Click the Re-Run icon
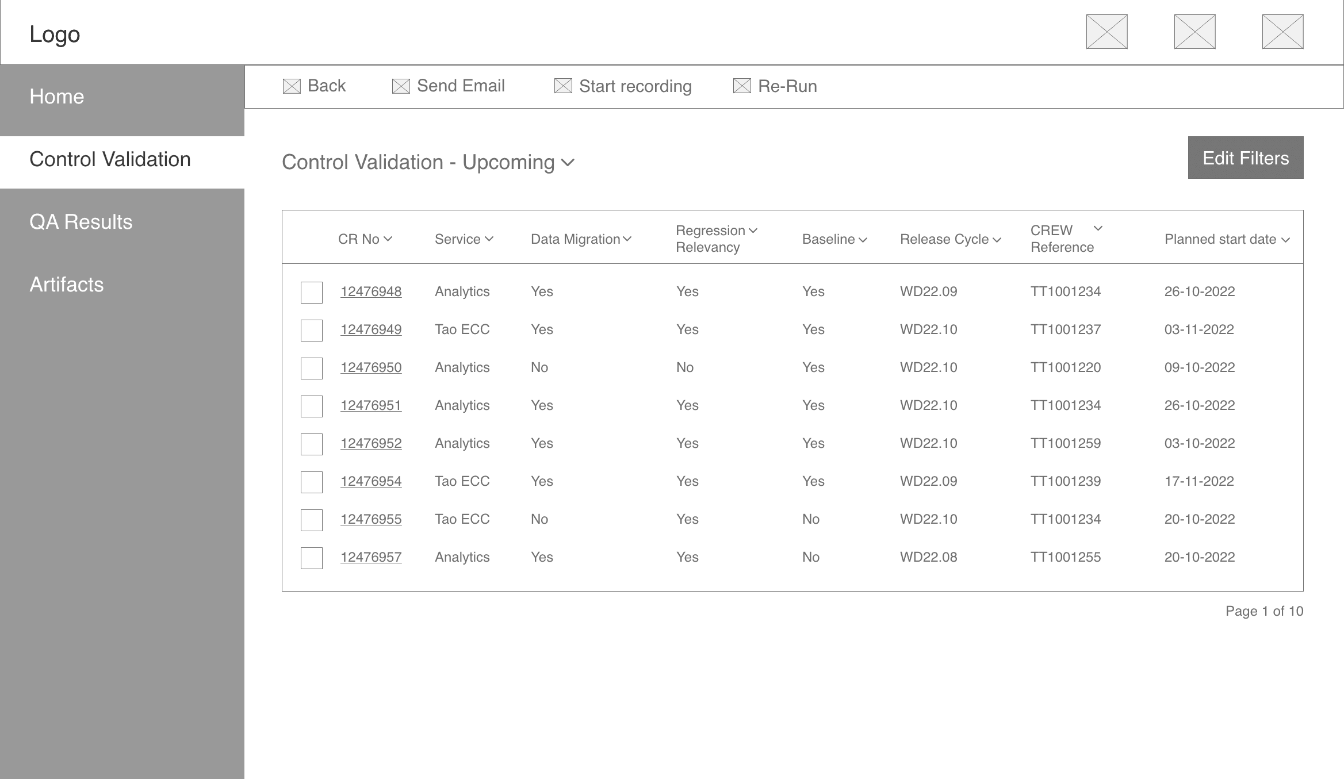 [x=742, y=86]
